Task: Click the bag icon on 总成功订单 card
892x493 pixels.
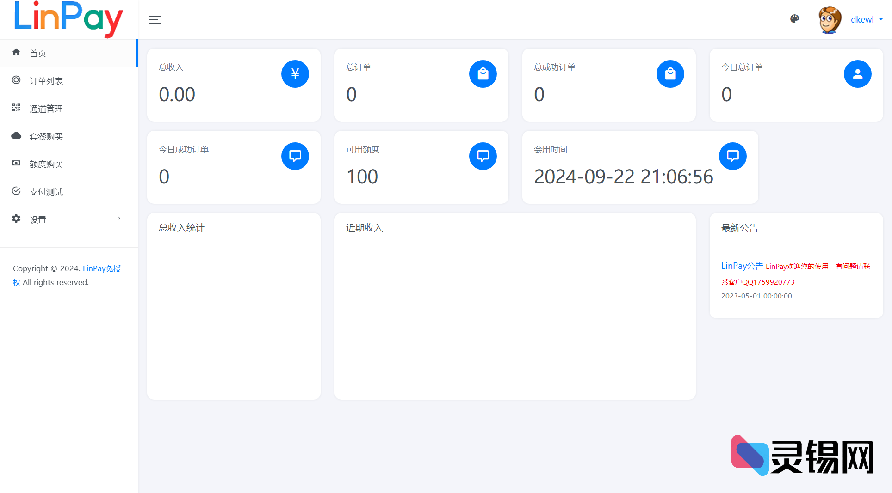Action: 670,74
